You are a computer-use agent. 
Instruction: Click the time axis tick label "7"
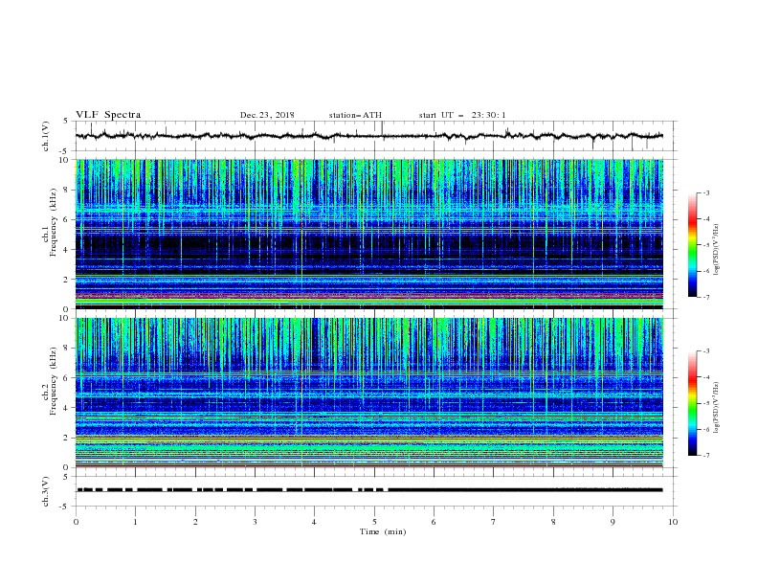click(x=494, y=522)
